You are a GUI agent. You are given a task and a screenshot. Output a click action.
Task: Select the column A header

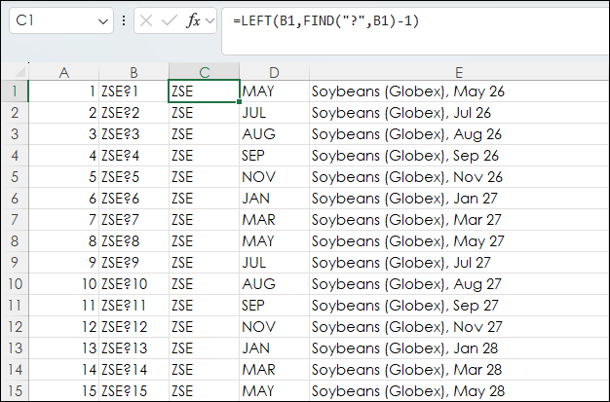[x=64, y=72]
